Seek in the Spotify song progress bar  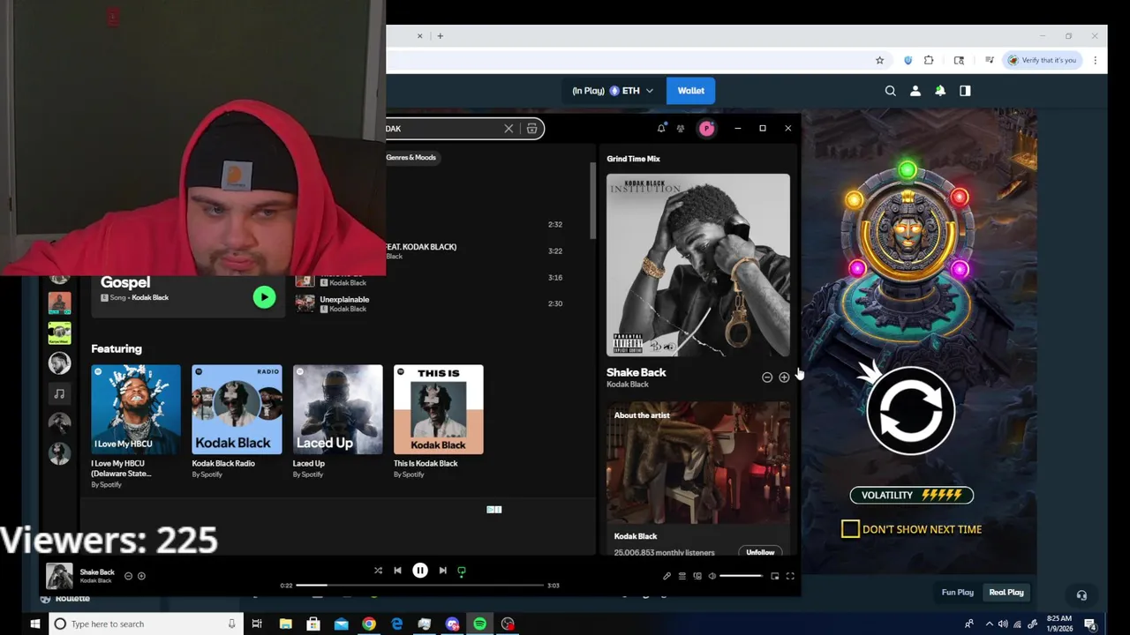[x=419, y=585]
